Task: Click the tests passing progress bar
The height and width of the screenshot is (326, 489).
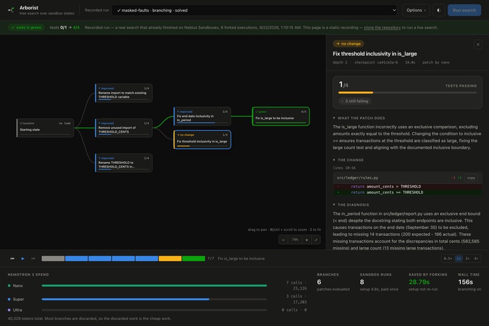Action: (408, 93)
